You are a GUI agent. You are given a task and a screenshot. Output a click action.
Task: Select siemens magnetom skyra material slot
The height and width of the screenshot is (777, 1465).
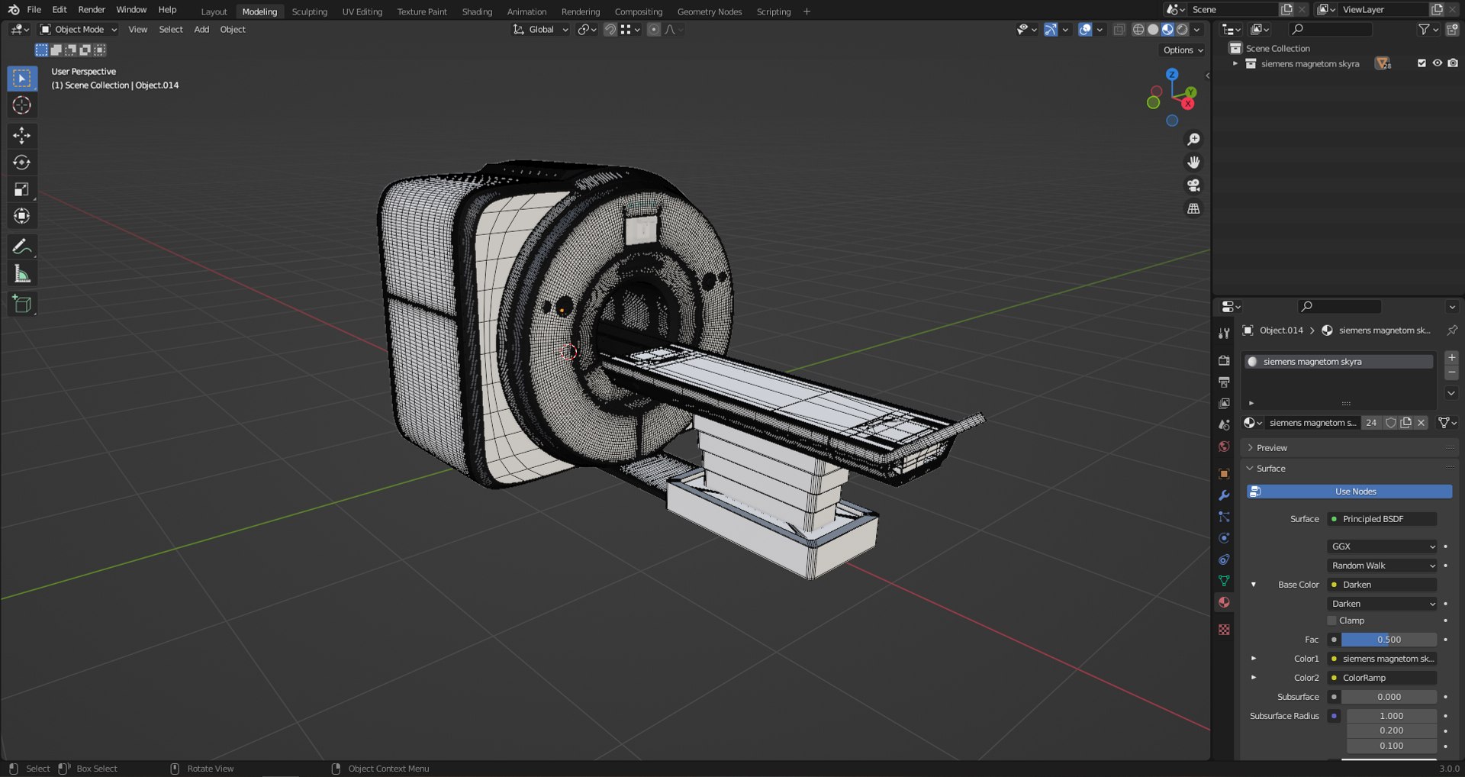coord(1338,362)
